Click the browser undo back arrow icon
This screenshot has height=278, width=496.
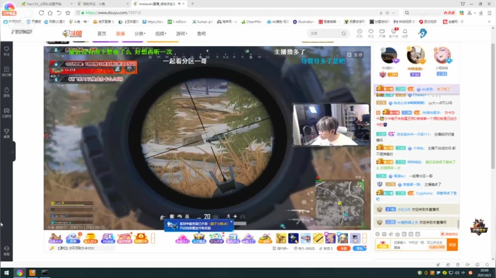point(59,13)
